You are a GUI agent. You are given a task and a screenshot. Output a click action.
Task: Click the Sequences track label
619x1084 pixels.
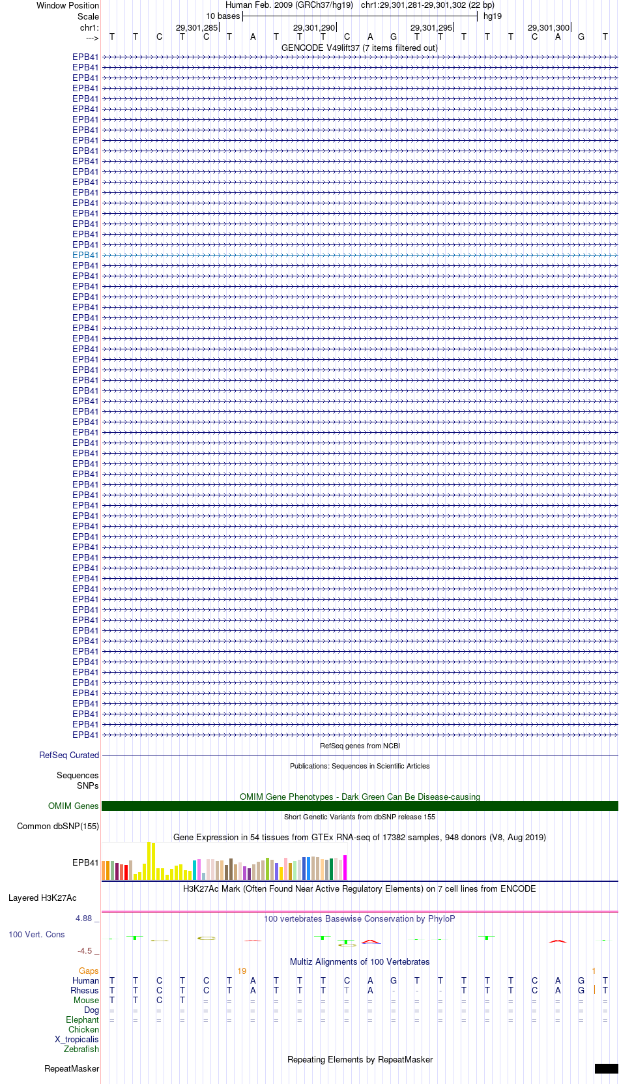pyautogui.click(x=78, y=775)
